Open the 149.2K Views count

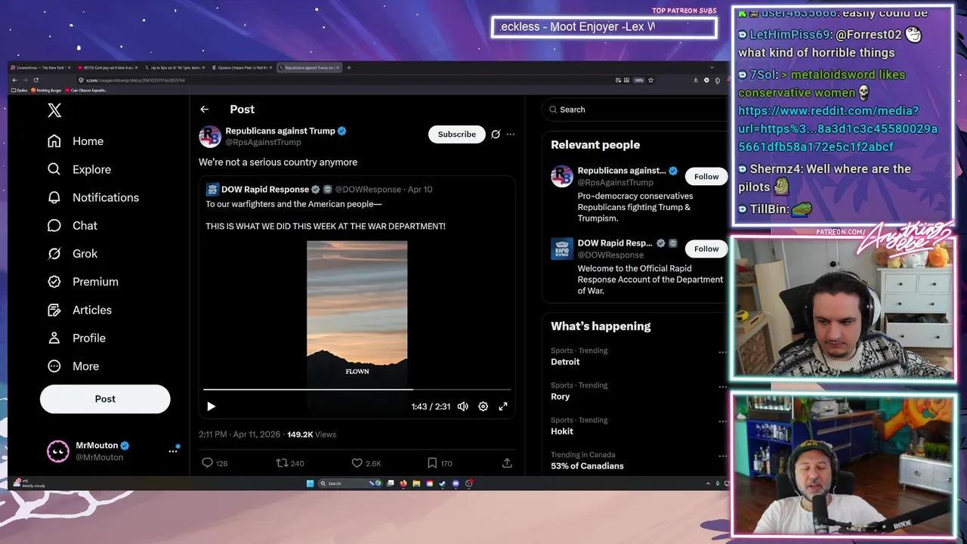pos(311,434)
